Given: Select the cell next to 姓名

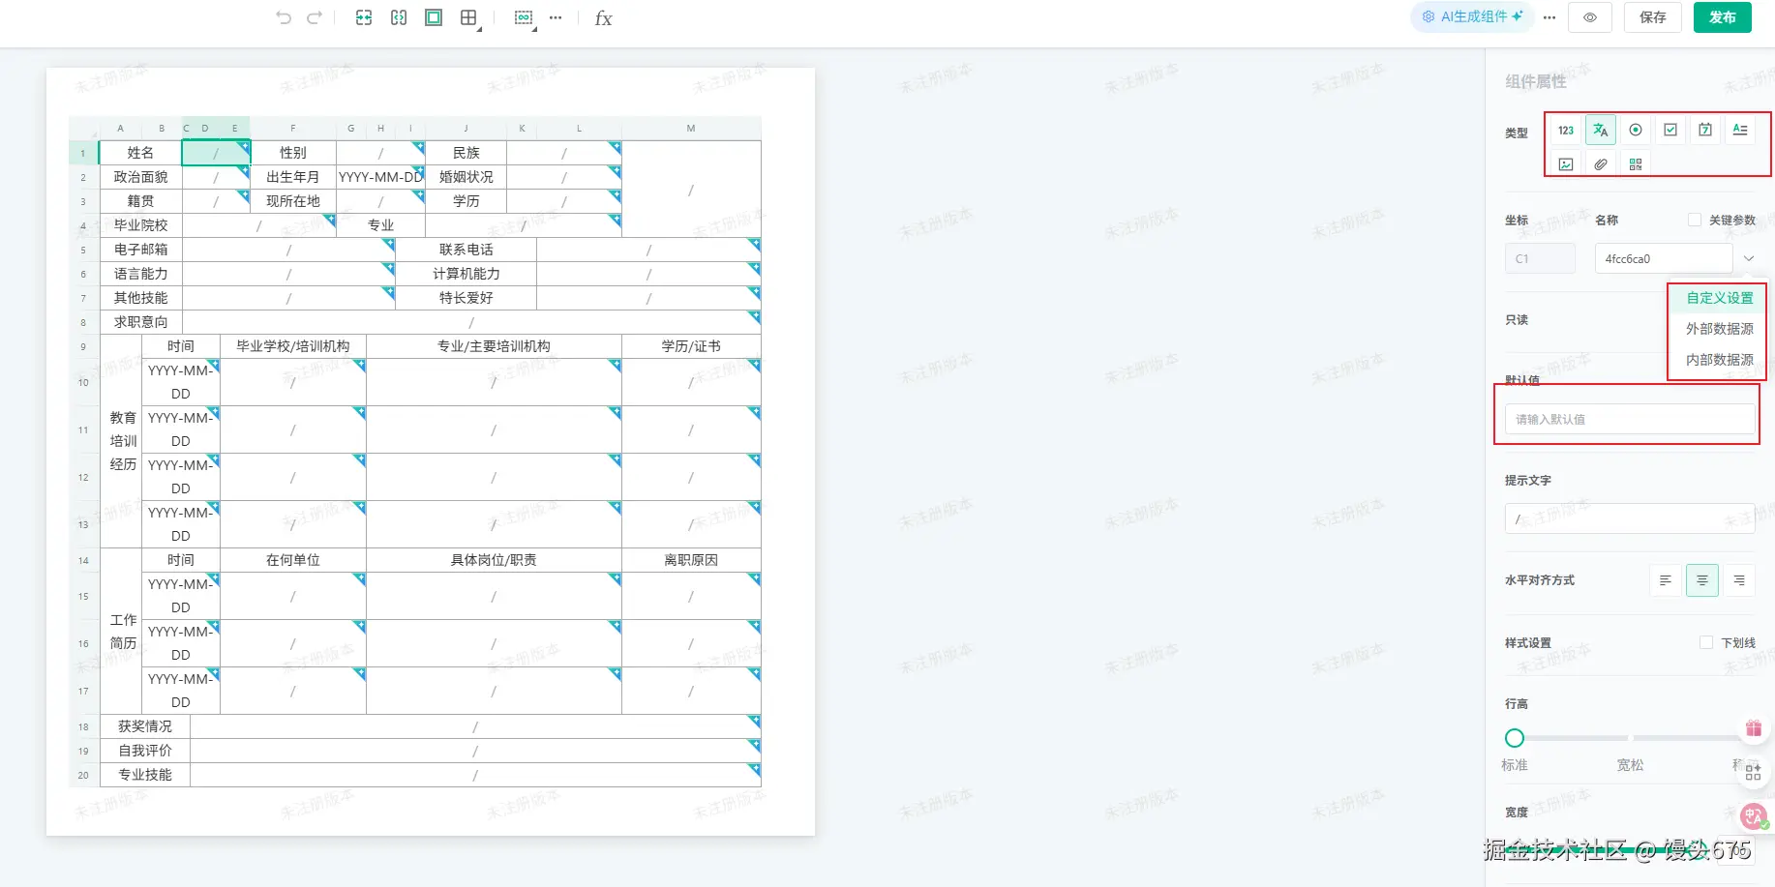Looking at the screenshot, I should (216, 153).
